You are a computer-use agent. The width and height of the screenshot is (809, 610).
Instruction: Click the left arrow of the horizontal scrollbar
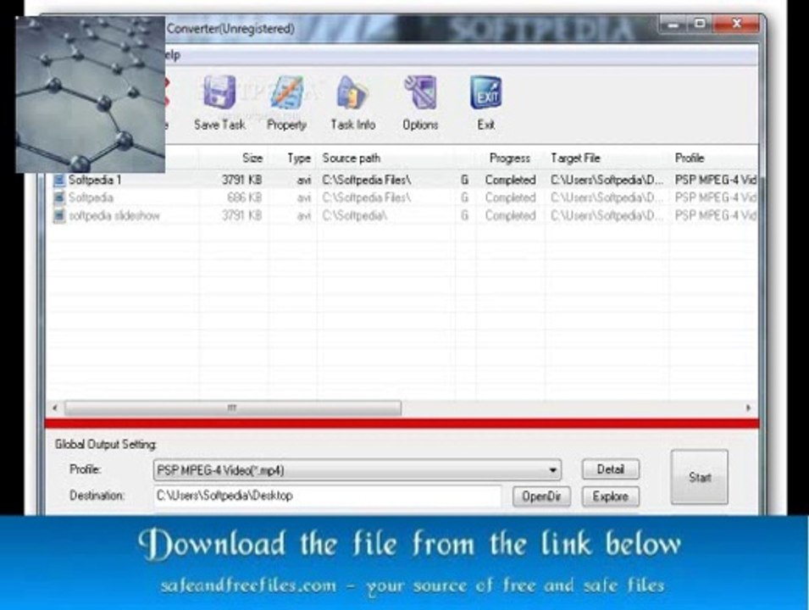pyautogui.click(x=55, y=408)
